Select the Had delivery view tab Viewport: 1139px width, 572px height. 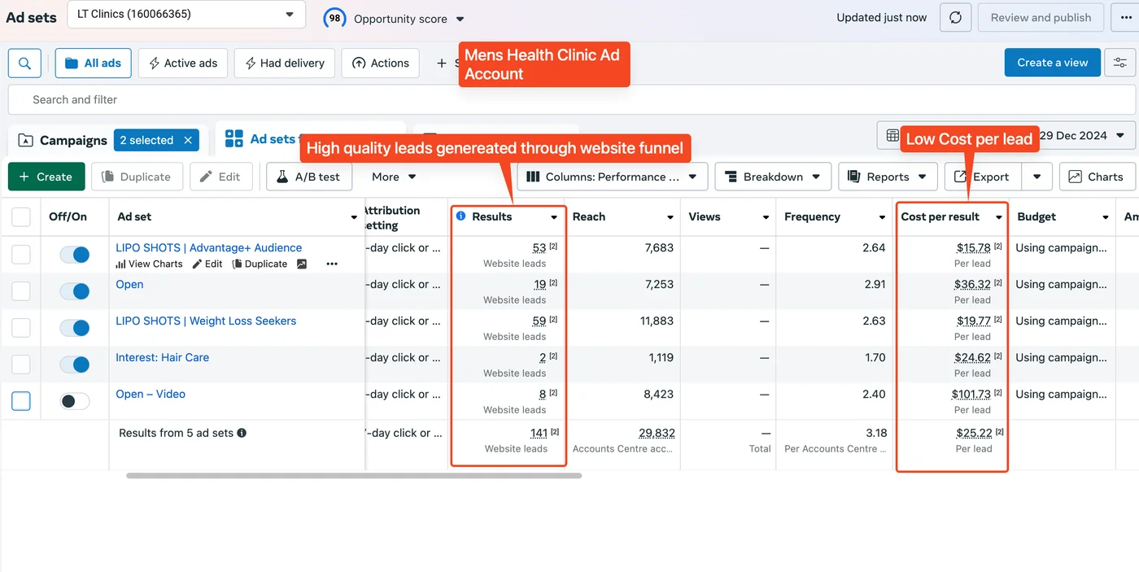pyautogui.click(x=284, y=63)
